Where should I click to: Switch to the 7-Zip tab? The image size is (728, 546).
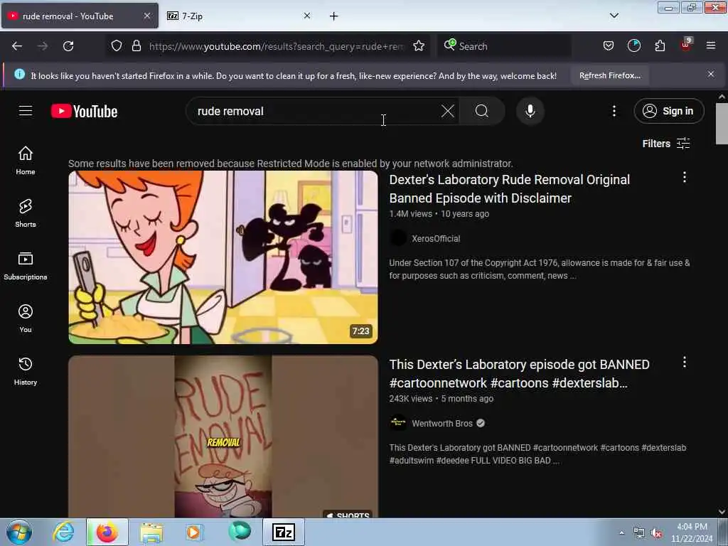[x=239, y=16]
